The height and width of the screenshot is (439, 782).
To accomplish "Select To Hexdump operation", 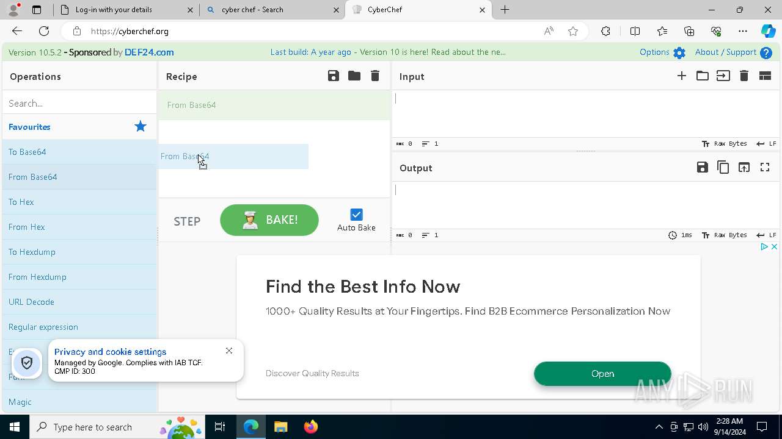I will 79,252.
